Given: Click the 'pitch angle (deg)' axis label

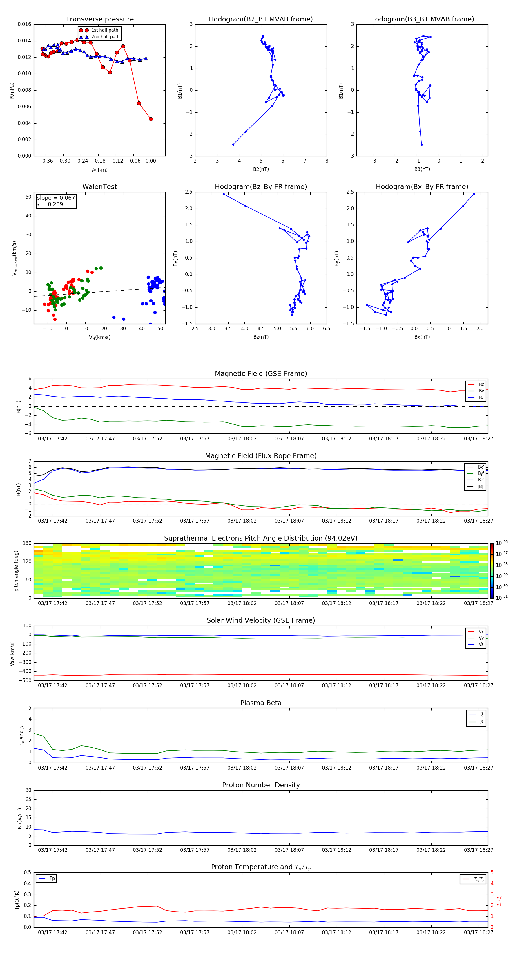Looking at the screenshot, I should [x=16, y=571].
